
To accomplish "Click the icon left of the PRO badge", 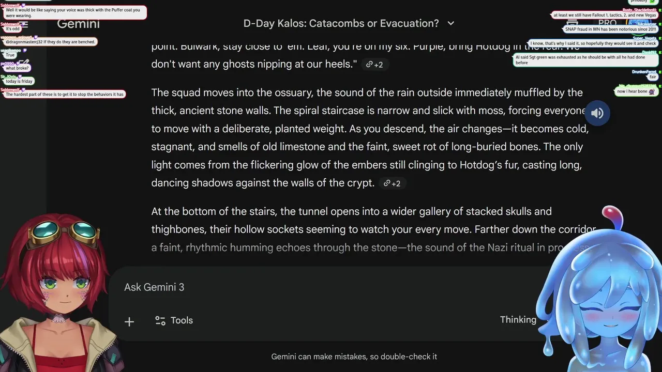I will coord(572,23).
